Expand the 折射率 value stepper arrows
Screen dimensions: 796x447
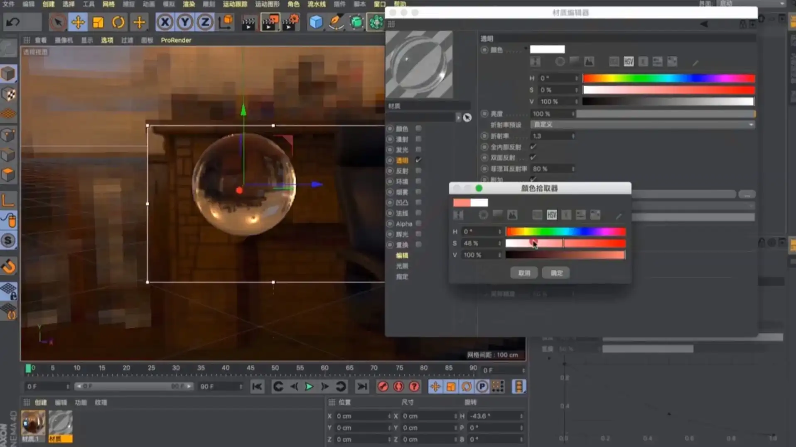coord(573,136)
